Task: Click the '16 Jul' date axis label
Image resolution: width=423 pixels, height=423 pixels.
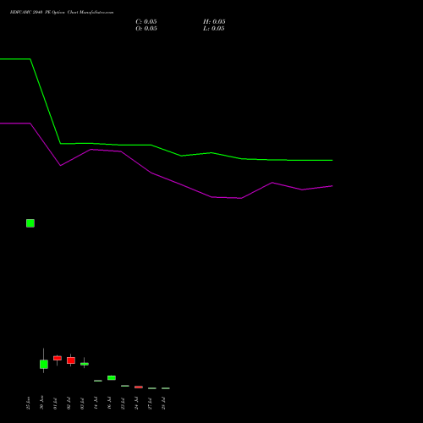Action: 109,404
